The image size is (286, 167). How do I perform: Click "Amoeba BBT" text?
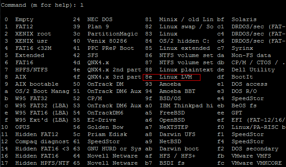coord(177,91)
